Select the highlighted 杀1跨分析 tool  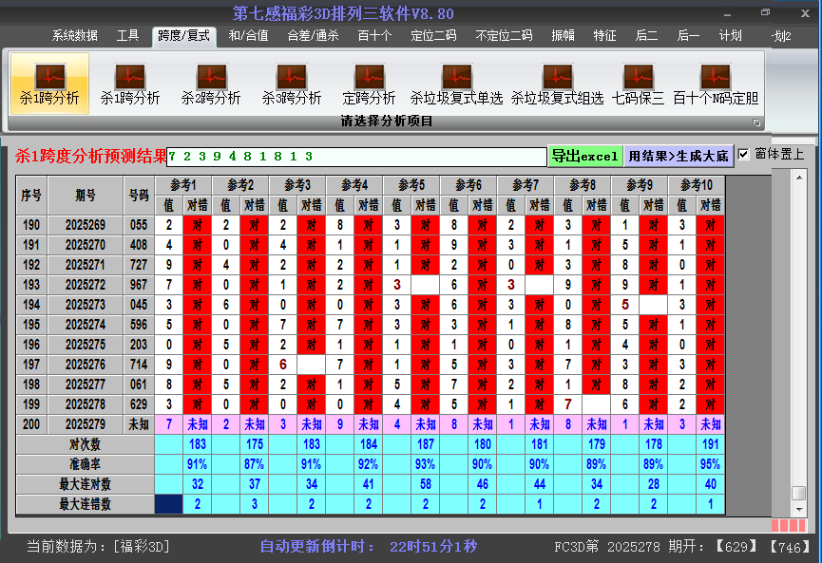coord(49,81)
